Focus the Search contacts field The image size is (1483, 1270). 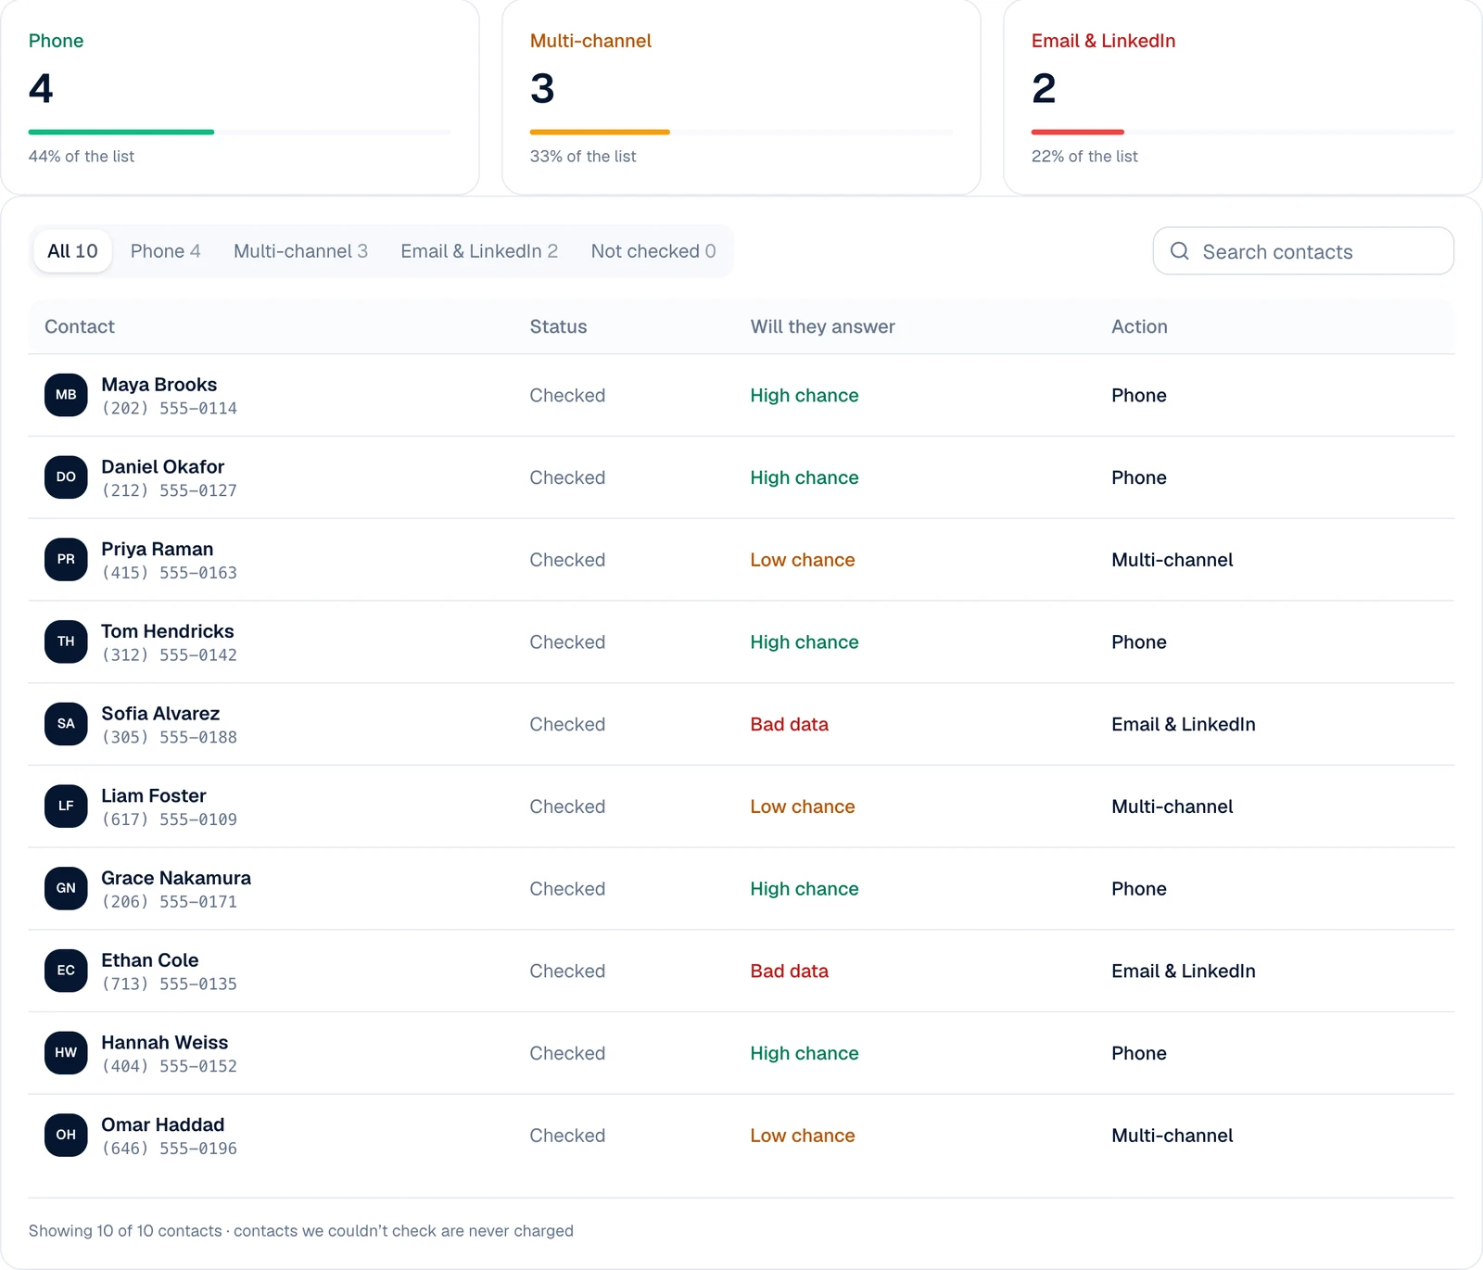[x=1303, y=251]
